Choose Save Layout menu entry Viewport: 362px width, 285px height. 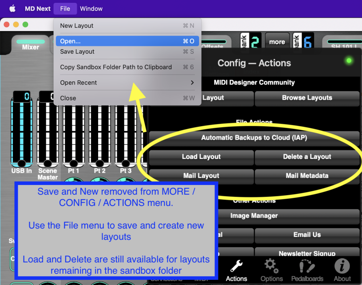coord(127,51)
